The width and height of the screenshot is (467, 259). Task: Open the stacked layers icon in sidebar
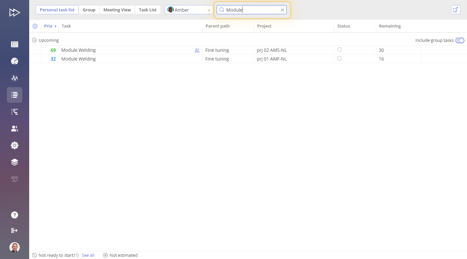pos(15,162)
